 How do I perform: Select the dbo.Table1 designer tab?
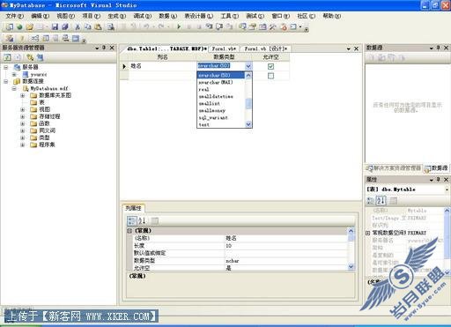(x=166, y=48)
